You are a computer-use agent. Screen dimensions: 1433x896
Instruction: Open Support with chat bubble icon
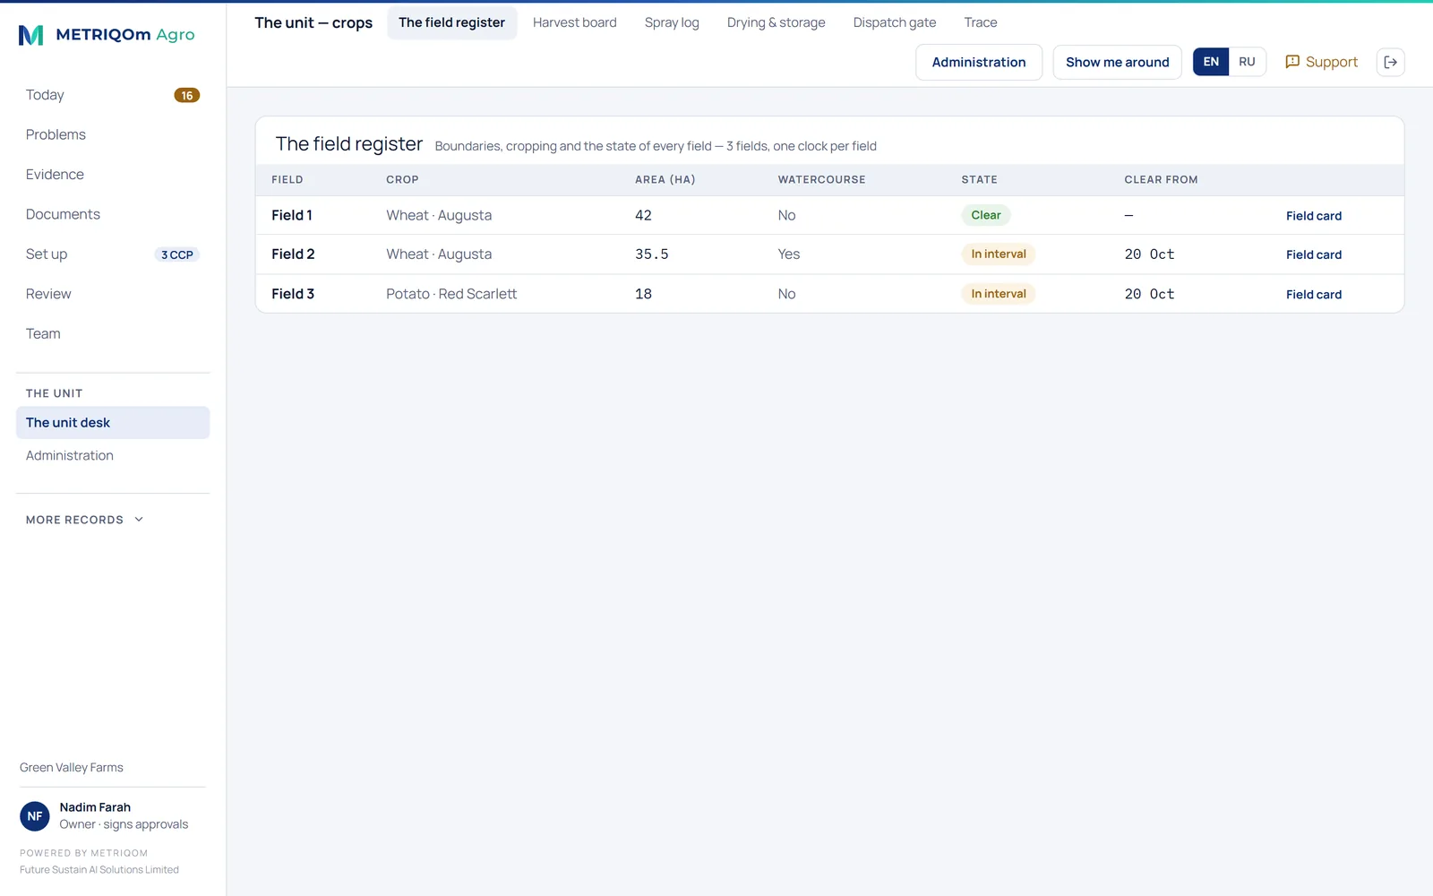coord(1321,62)
